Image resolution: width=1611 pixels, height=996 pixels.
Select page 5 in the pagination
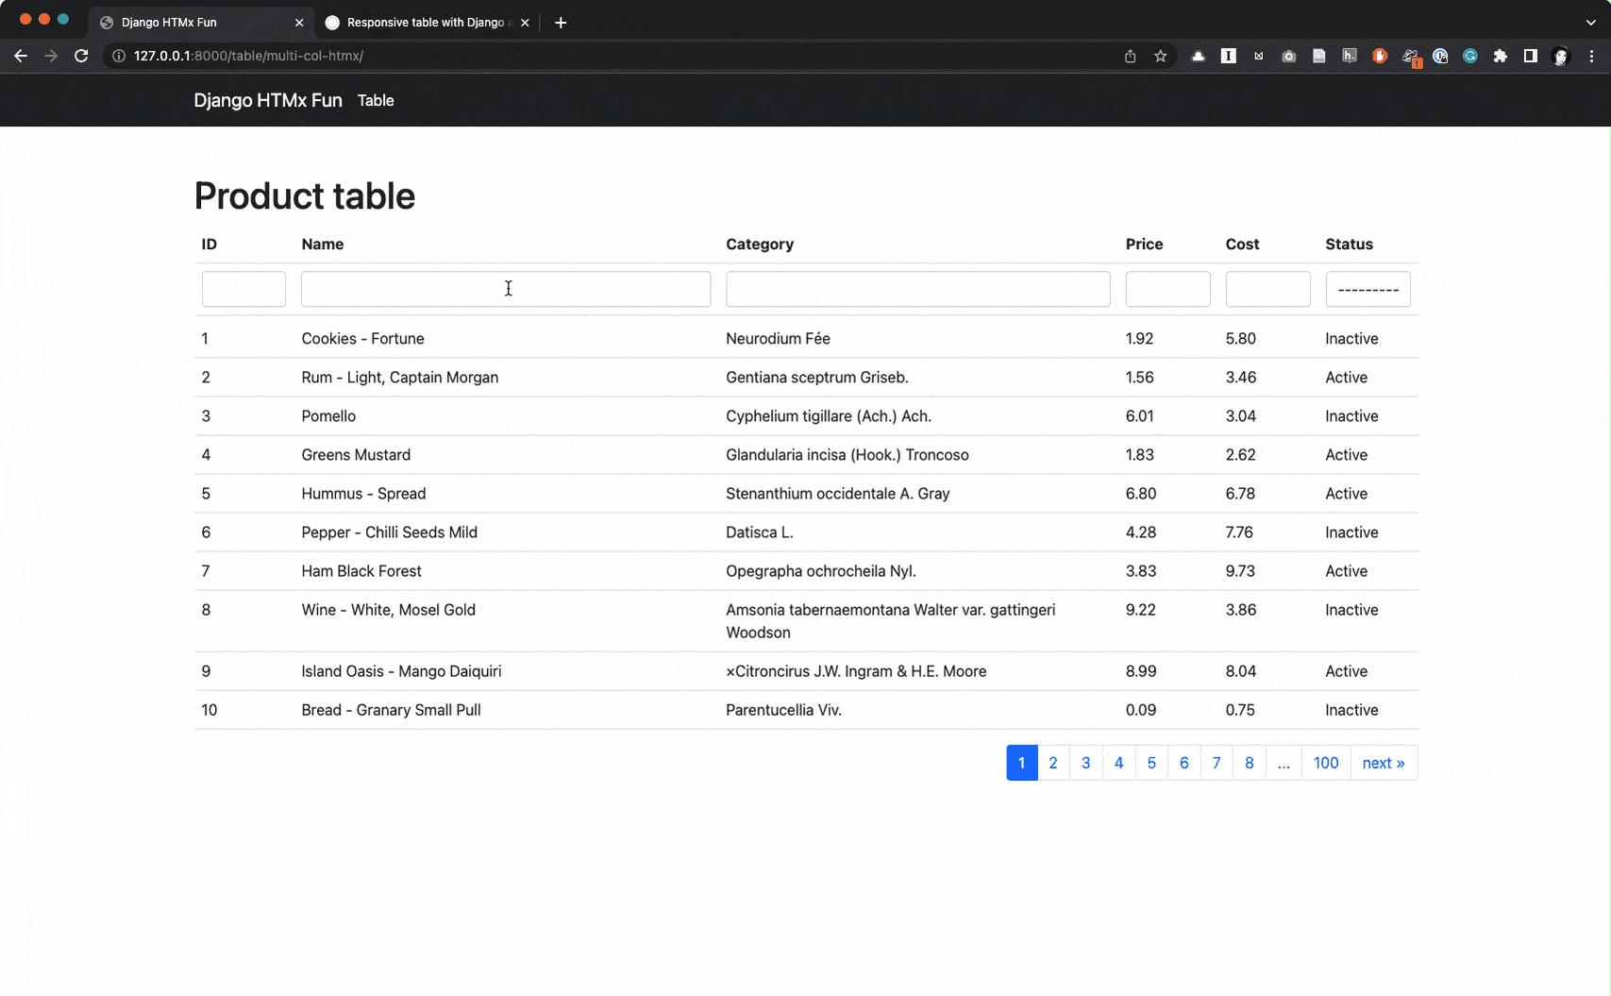(x=1150, y=763)
